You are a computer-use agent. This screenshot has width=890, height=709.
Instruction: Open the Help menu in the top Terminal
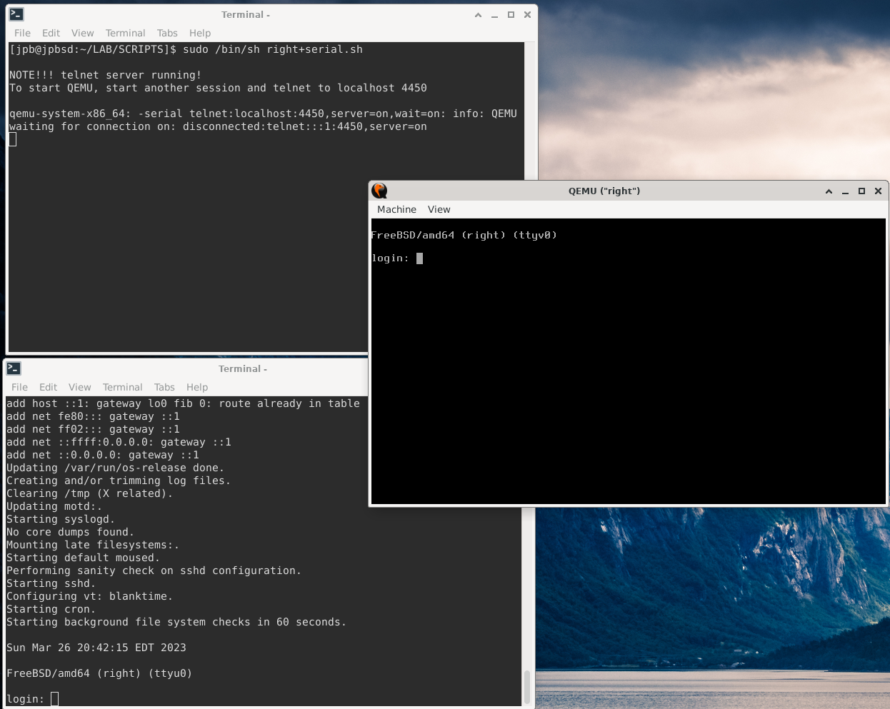point(200,33)
